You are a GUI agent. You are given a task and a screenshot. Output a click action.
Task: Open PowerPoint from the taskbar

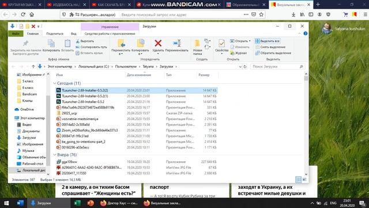[x=91, y=203]
